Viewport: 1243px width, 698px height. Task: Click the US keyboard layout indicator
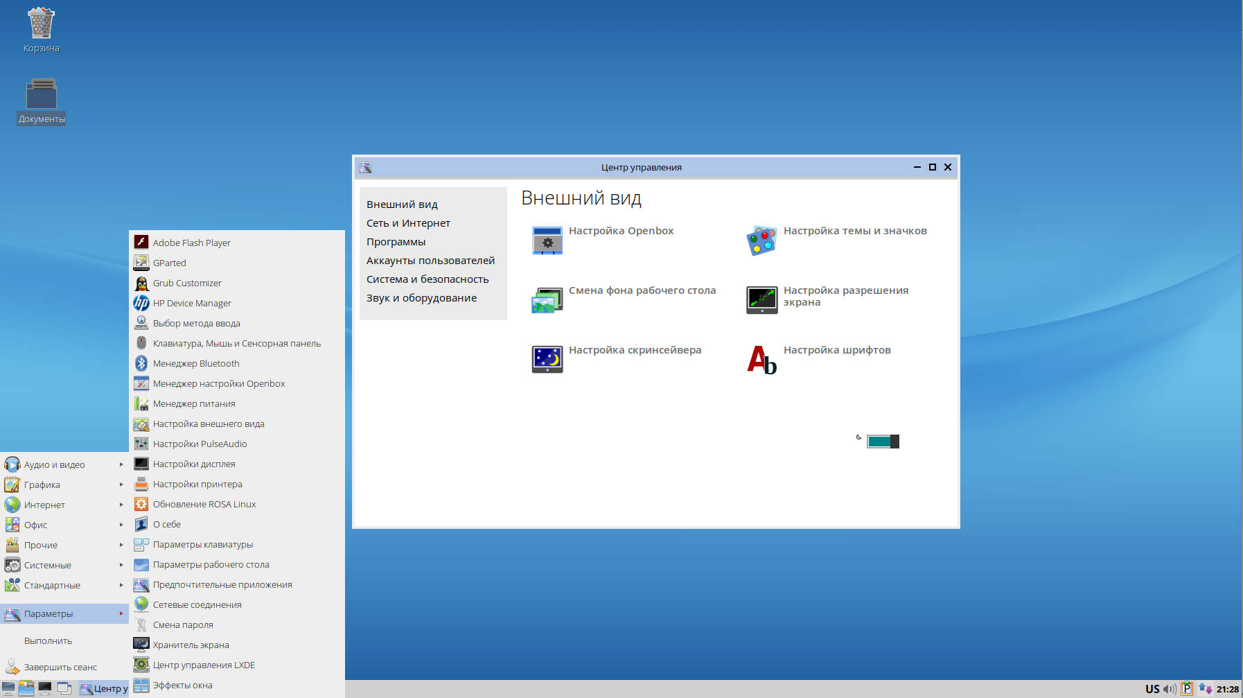pos(1152,689)
